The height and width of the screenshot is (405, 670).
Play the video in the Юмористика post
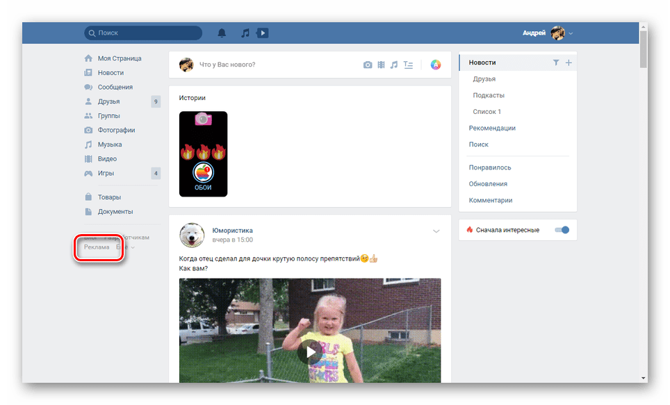tap(310, 352)
